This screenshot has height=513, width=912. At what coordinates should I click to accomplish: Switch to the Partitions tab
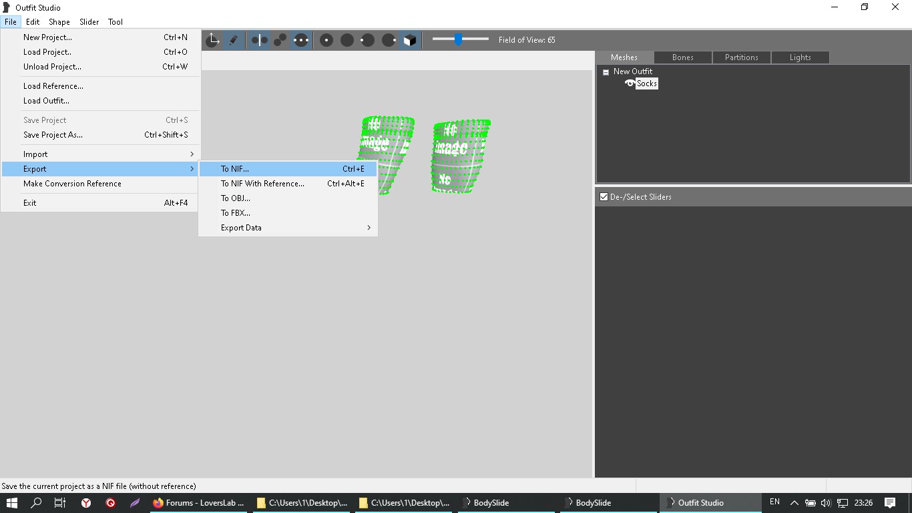[x=742, y=57]
